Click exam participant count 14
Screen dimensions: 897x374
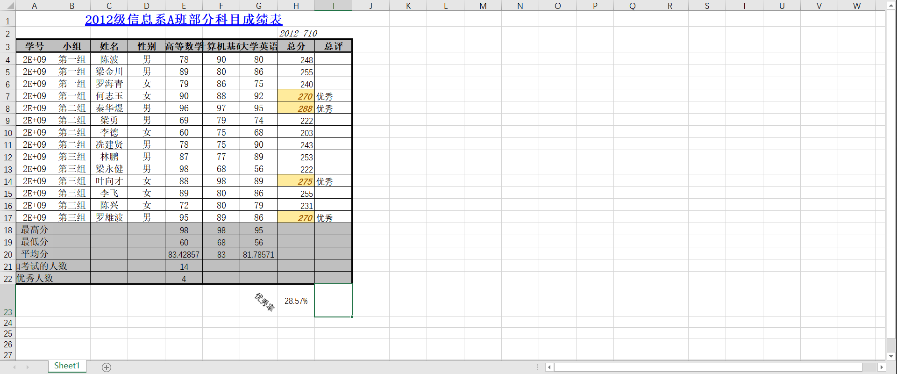(x=184, y=266)
